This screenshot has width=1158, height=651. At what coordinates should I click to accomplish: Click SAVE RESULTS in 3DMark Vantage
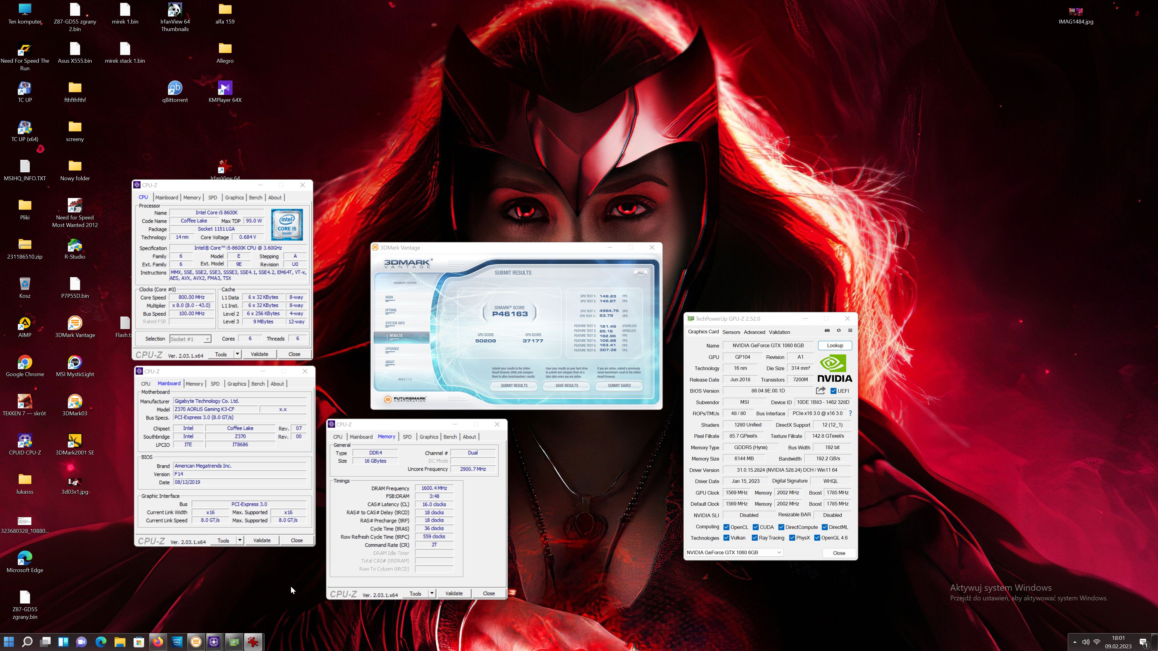566,385
